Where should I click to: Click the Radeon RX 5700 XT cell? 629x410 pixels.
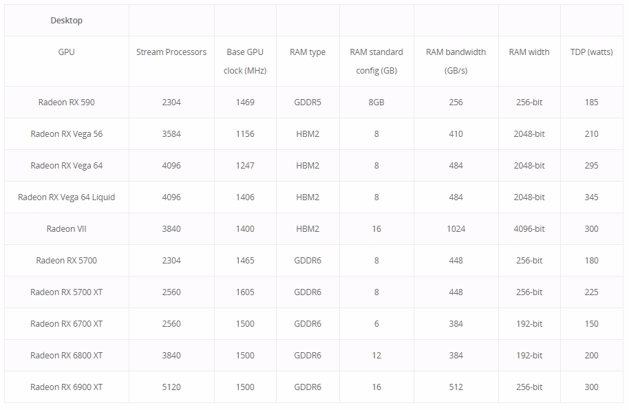pyautogui.click(x=66, y=292)
